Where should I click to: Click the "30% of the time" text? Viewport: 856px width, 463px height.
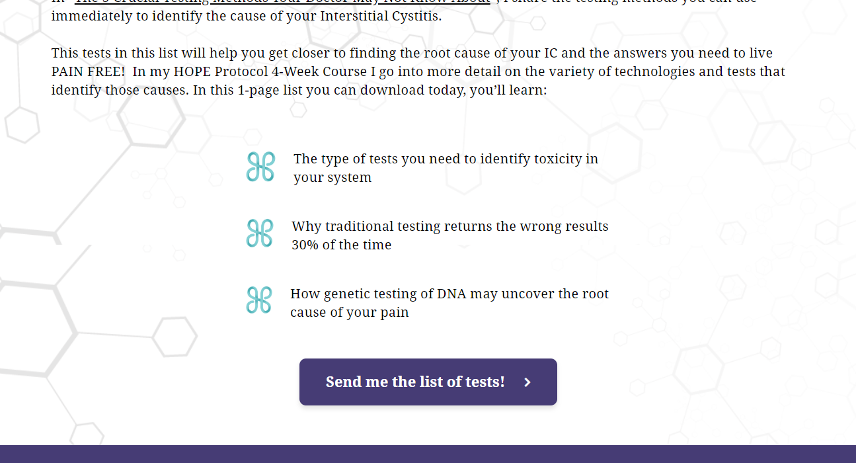click(x=341, y=245)
